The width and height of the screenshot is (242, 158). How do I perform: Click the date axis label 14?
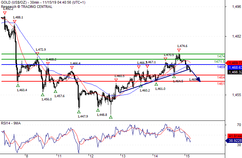(155, 156)
